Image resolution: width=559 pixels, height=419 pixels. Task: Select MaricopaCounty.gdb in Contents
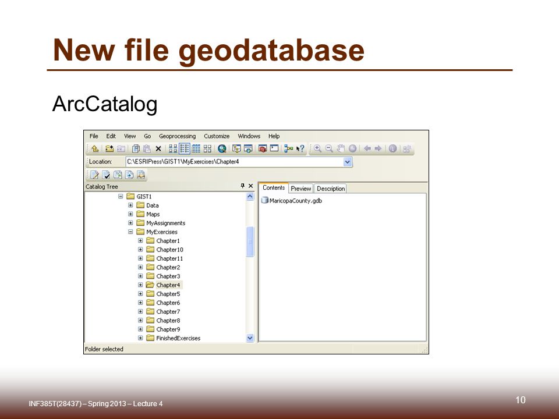coord(292,201)
